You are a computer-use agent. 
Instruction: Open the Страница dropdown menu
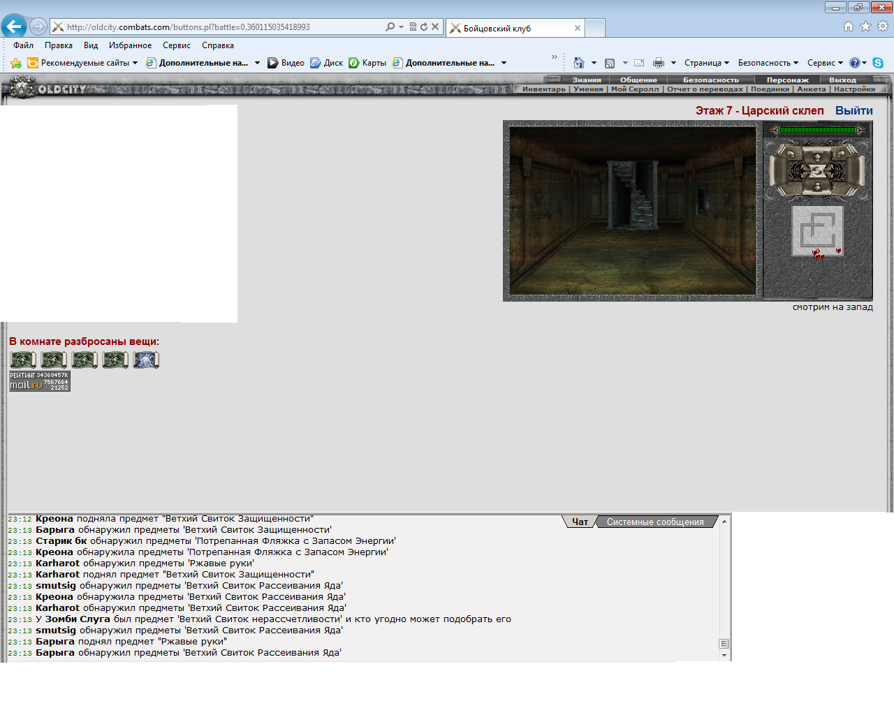[x=706, y=63]
